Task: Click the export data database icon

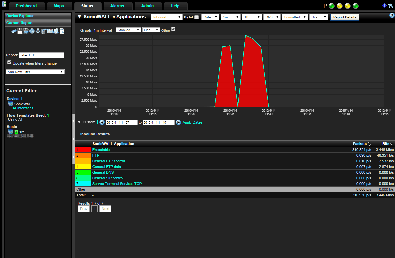Action: tap(44, 31)
